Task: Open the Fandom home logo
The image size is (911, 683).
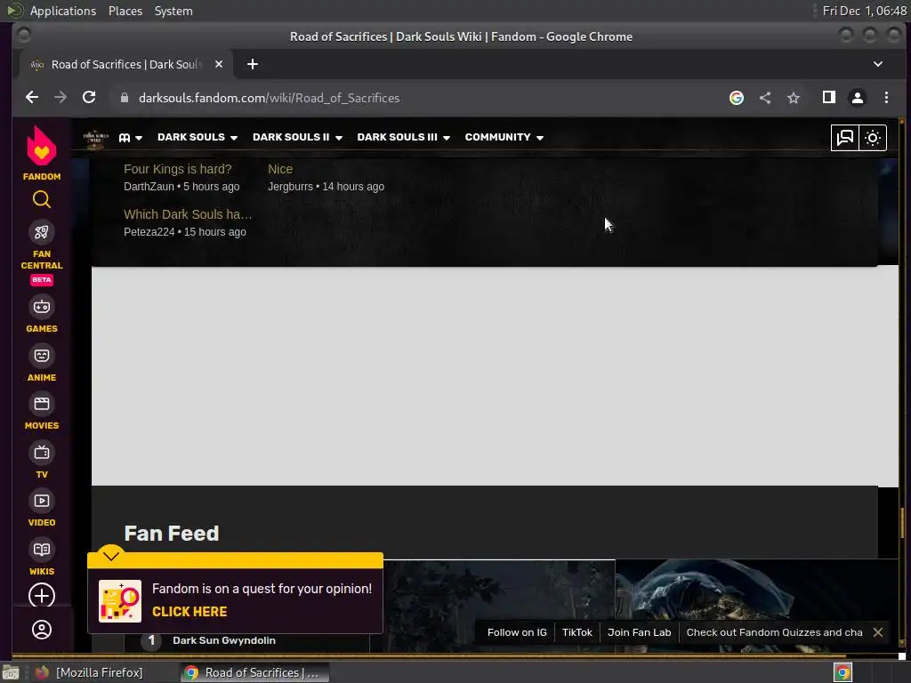Action: point(41,153)
